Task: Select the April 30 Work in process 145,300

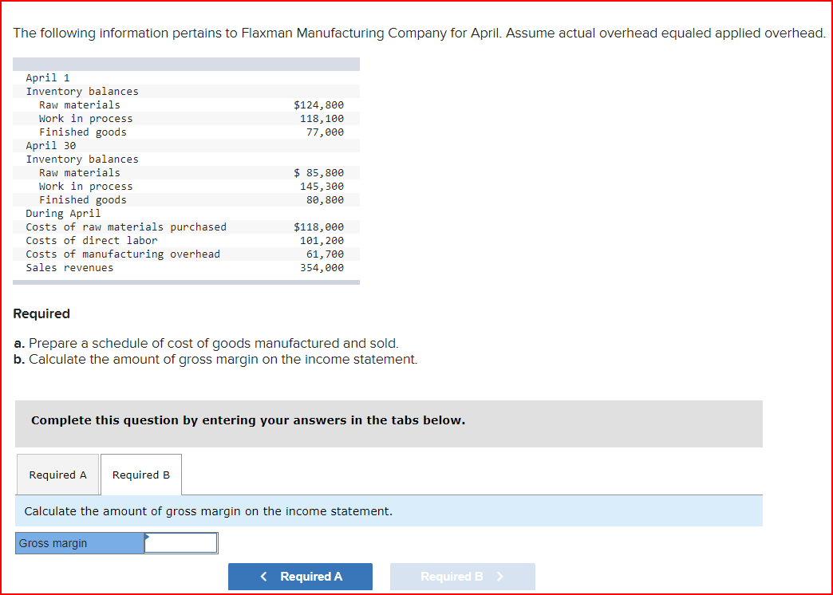Action: pyautogui.click(x=322, y=186)
